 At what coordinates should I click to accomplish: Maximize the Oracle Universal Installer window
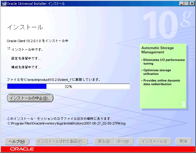pyautogui.click(x=186, y=4)
